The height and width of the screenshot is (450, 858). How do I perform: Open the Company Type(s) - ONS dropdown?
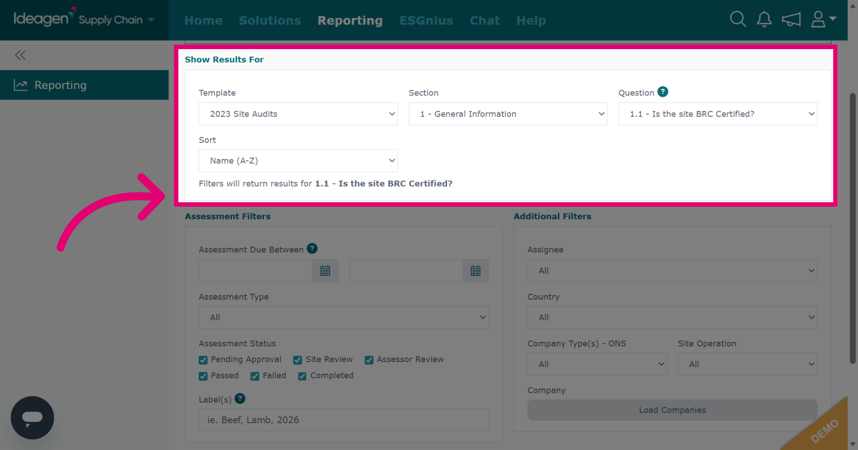click(597, 364)
